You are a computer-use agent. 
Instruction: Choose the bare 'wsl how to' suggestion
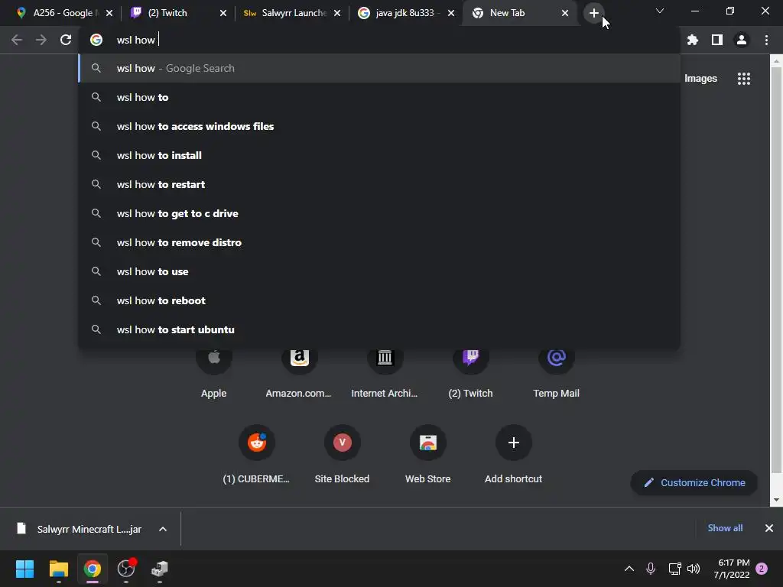point(379,97)
